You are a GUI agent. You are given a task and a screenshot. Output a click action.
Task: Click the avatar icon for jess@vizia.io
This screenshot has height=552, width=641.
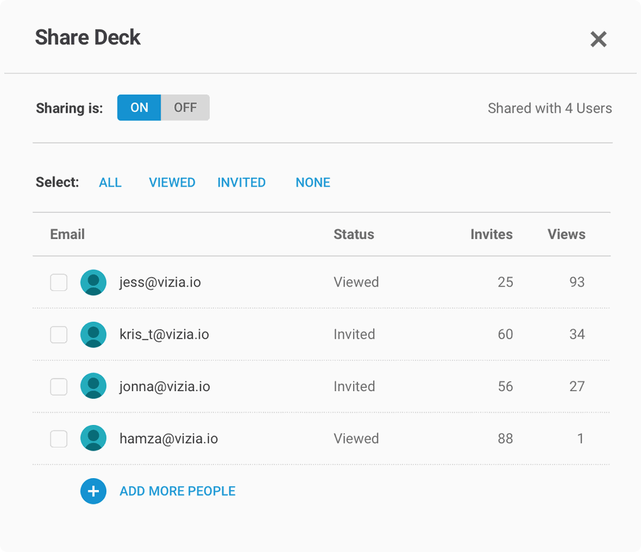93,282
